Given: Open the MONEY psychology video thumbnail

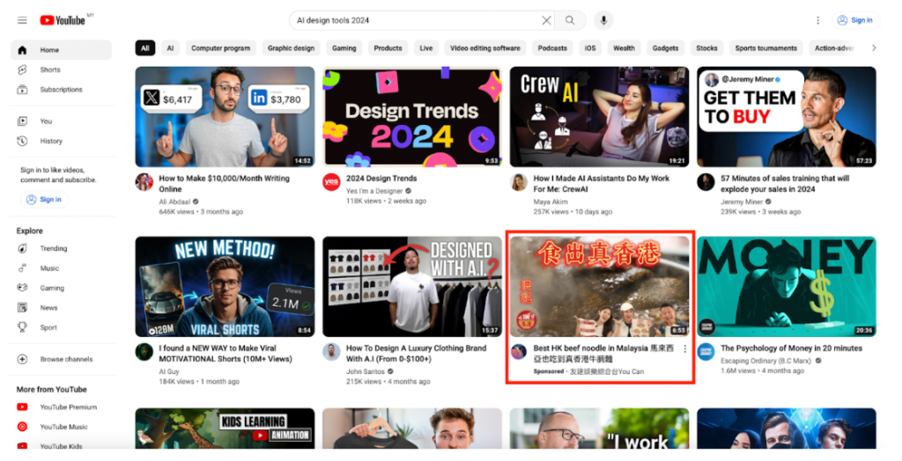Looking at the screenshot, I should pyautogui.click(x=787, y=286).
